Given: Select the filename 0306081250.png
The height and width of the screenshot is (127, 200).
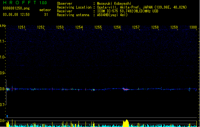Looking at the screenshot, I should tap(16, 8).
